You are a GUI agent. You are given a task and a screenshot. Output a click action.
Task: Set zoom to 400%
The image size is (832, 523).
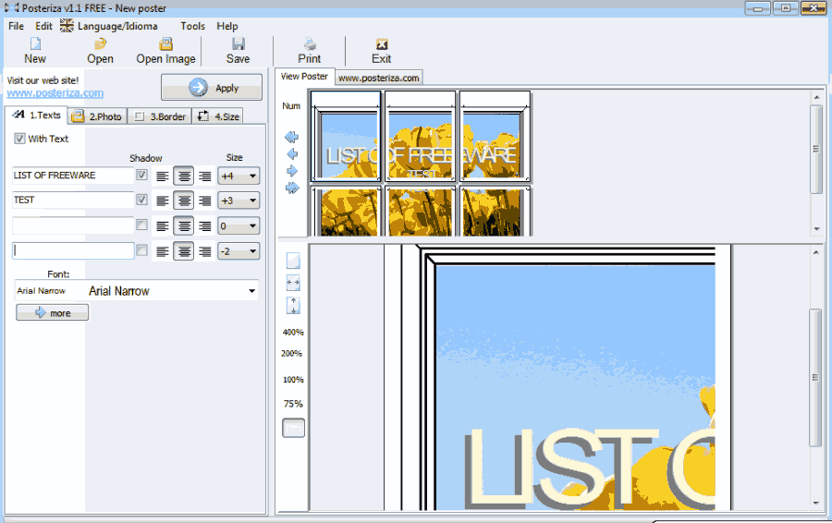click(293, 332)
